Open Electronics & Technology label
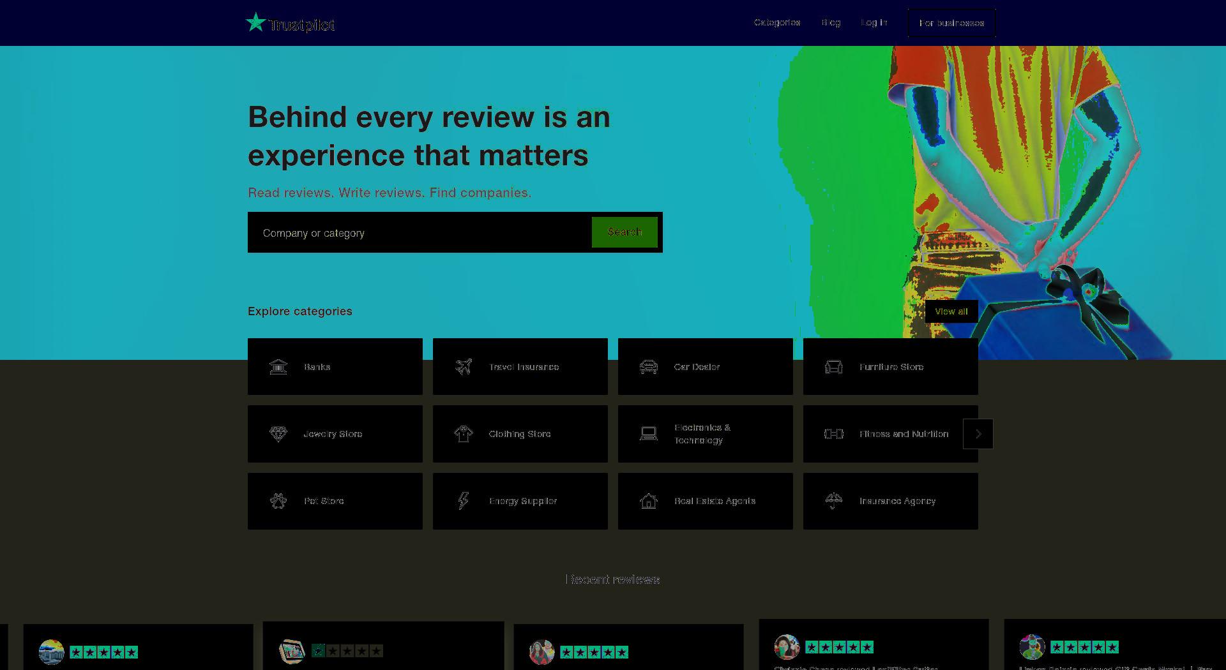 pyautogui.click(x=702, y=434)
